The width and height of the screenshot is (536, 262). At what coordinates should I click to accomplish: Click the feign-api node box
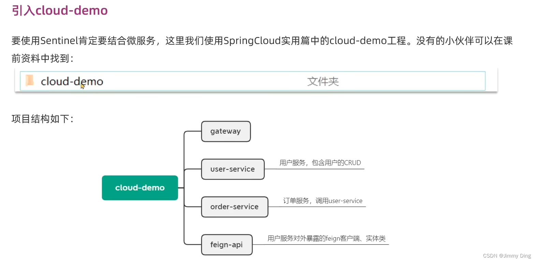click(x=227, y=245)
